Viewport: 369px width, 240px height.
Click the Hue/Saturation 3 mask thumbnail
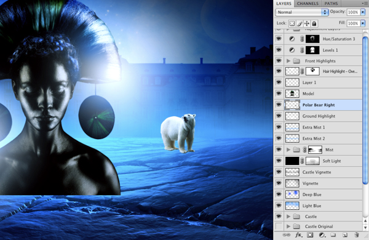point(312,39)
